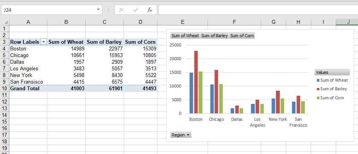This screenshot has width=358, height=154.
Task: Click the Enter checkmark icon in formula bar
Action: pos(136,10)
